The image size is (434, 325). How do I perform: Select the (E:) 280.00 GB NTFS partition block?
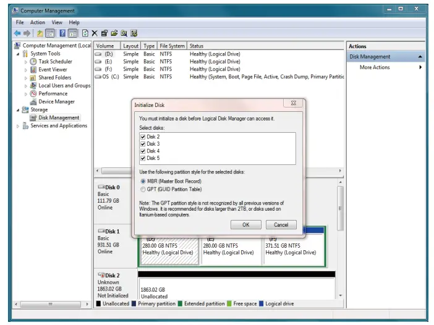(x=231, y=250)
